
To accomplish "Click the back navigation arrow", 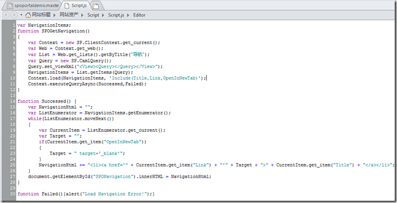I will coord(6,15).
